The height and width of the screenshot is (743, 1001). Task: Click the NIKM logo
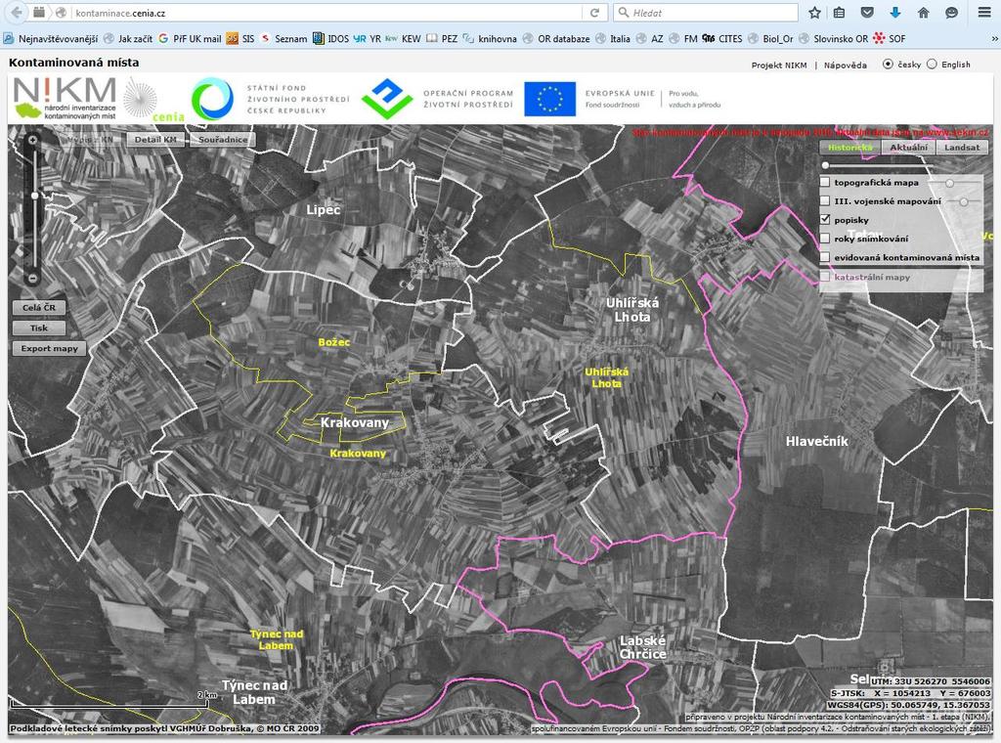tap(65, 99)
